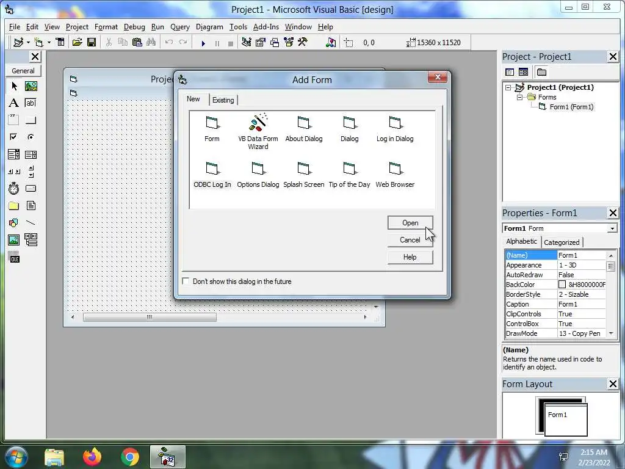Open the File menu

[15, 27]
